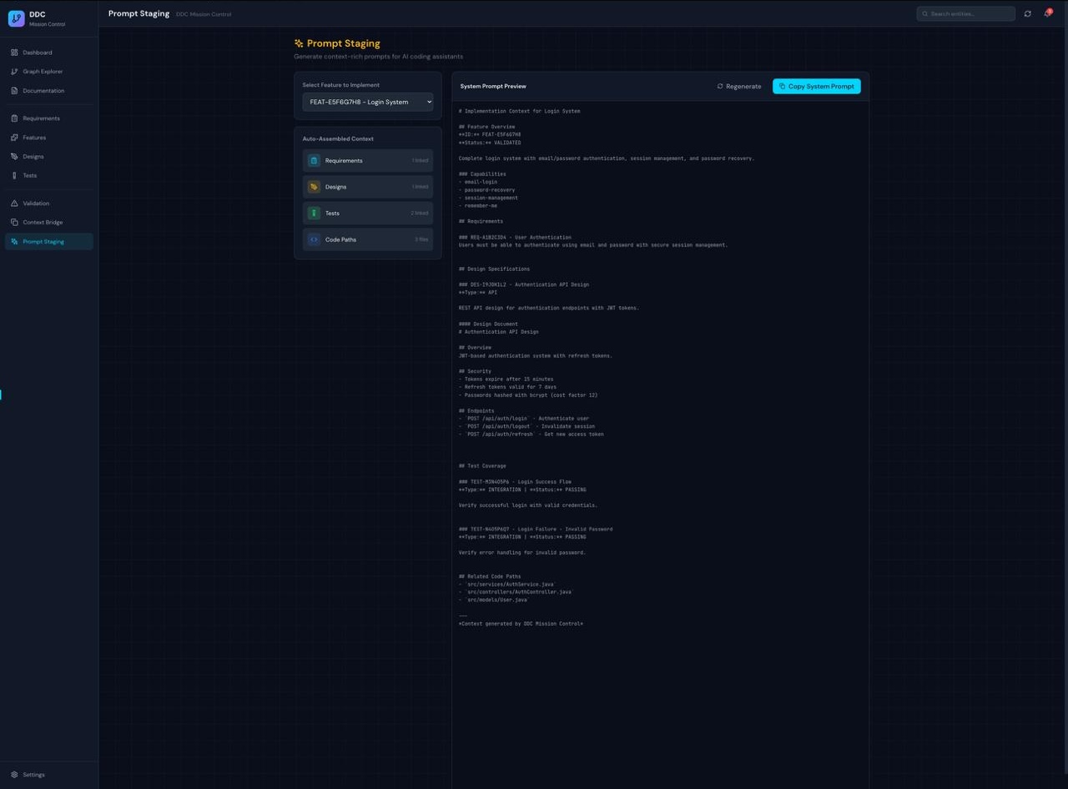Click the Regenerate button
The height and width of the screenshot is (789, 1068).
(739, 86)
